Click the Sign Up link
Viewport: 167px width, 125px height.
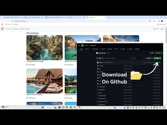click(x=156, y=29)
